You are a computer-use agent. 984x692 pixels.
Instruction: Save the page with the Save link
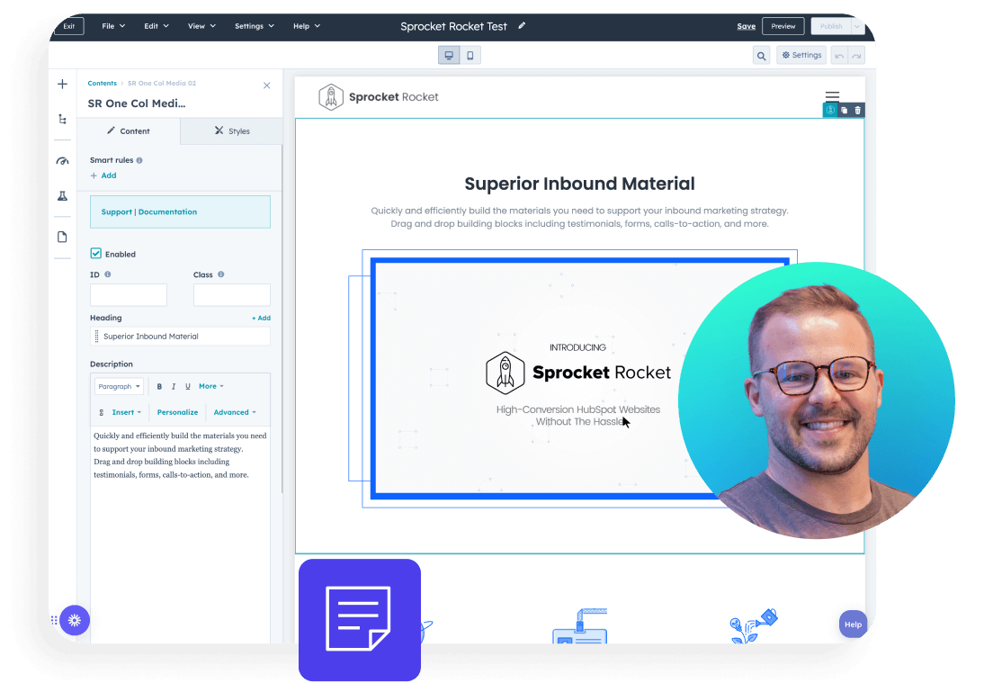746,26
